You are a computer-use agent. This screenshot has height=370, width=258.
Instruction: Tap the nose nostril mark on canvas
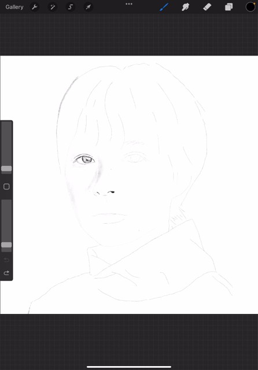point(112,193)
